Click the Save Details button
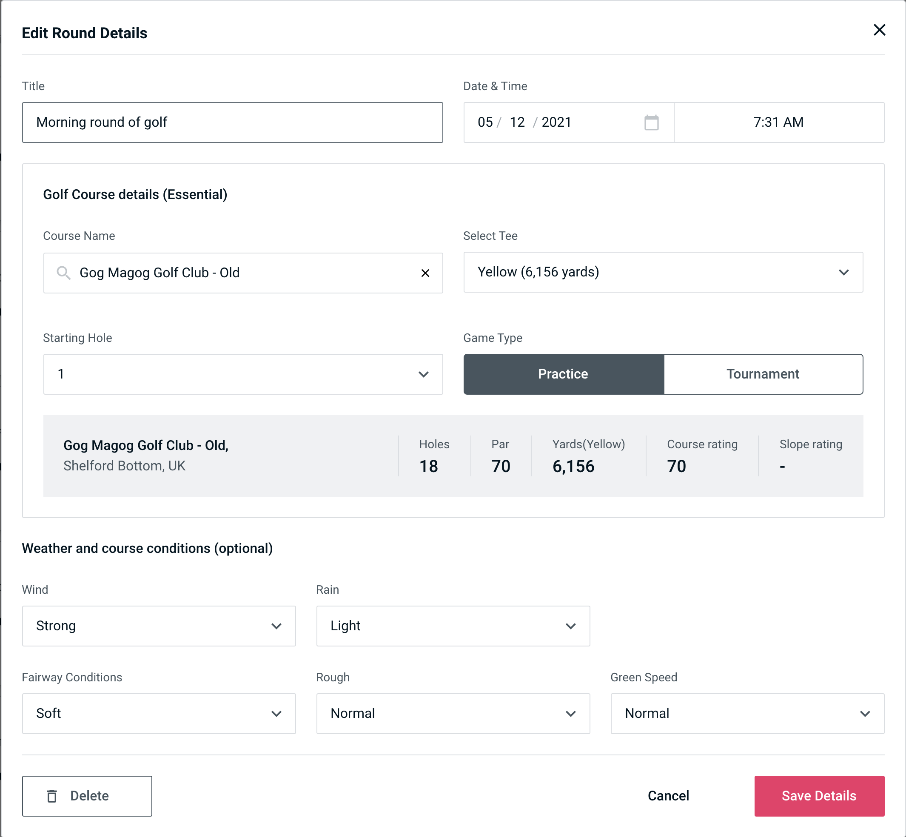The width and height of the screenshot is (906, 837). [818, 796]
